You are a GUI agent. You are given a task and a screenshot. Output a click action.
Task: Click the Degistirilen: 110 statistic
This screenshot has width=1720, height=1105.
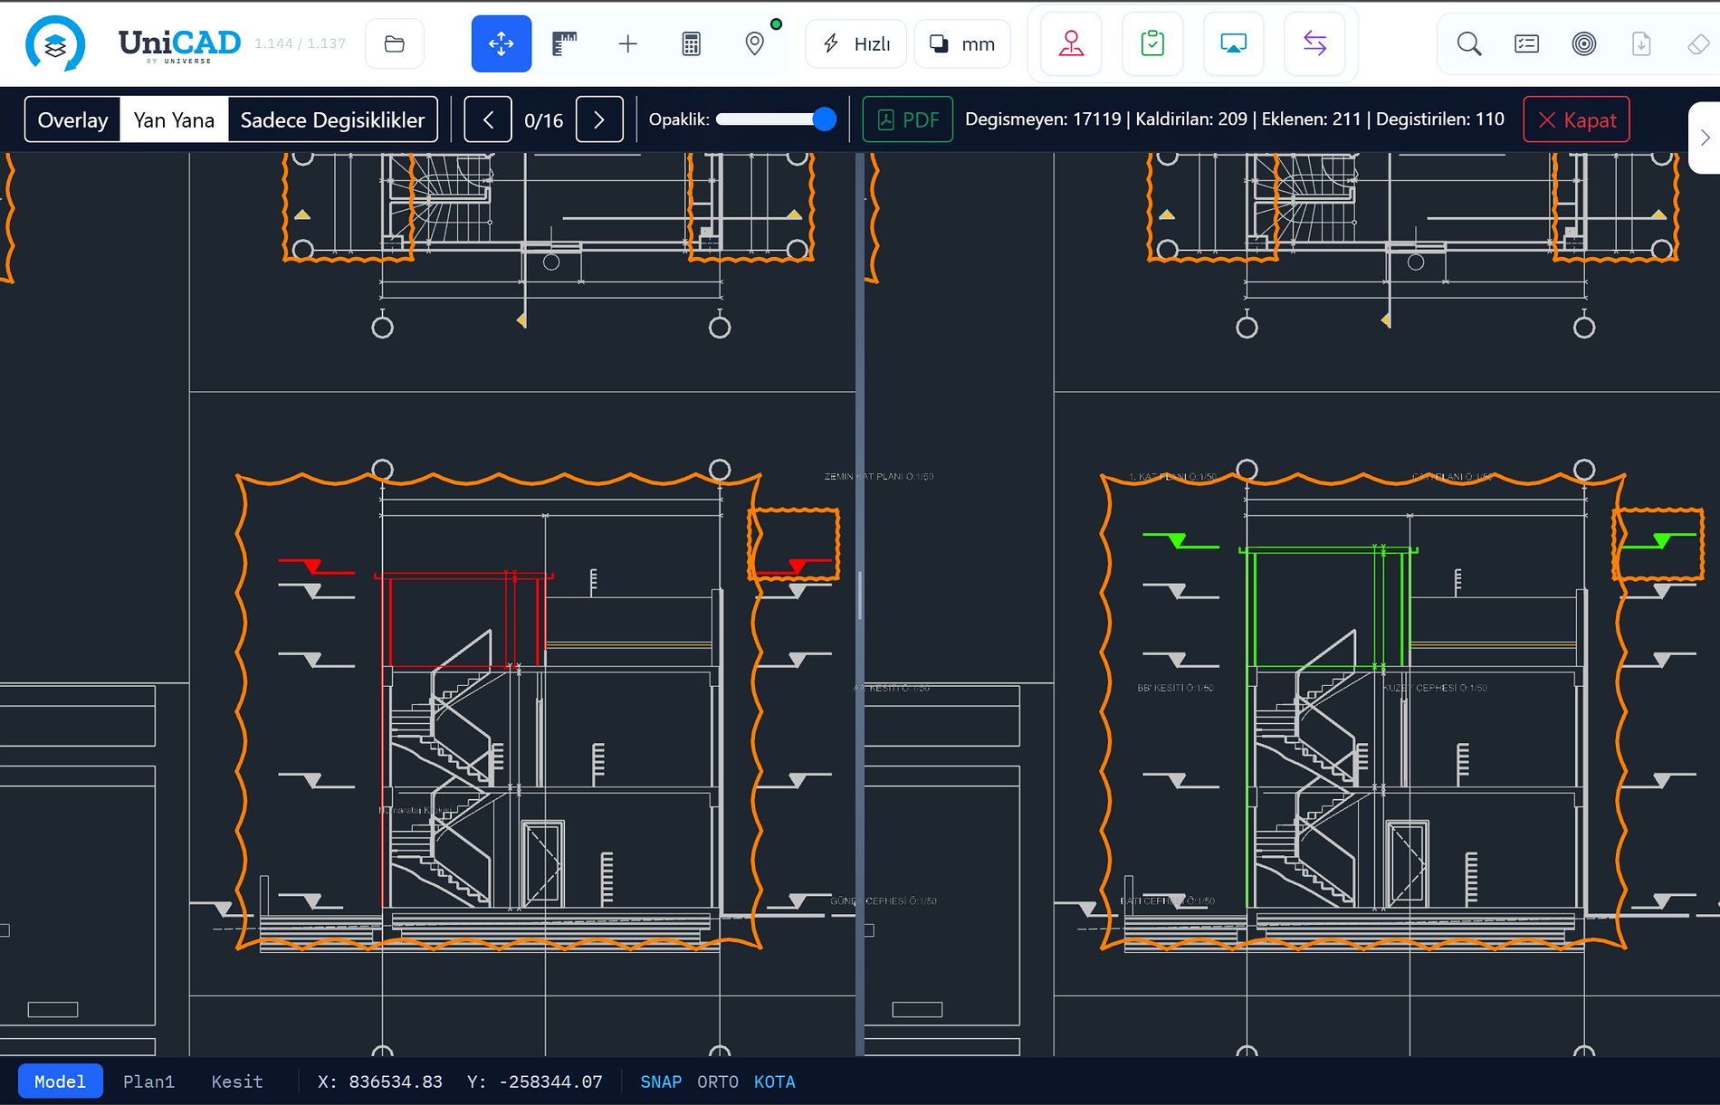(x=1440, y=119)
